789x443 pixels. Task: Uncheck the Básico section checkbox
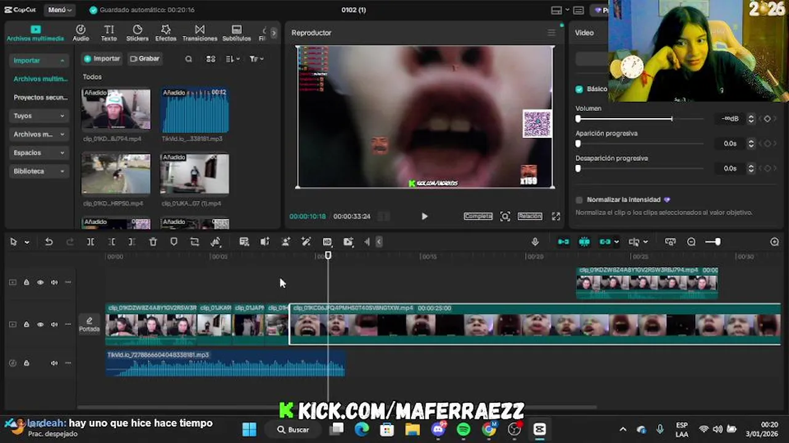pos(579,89)
